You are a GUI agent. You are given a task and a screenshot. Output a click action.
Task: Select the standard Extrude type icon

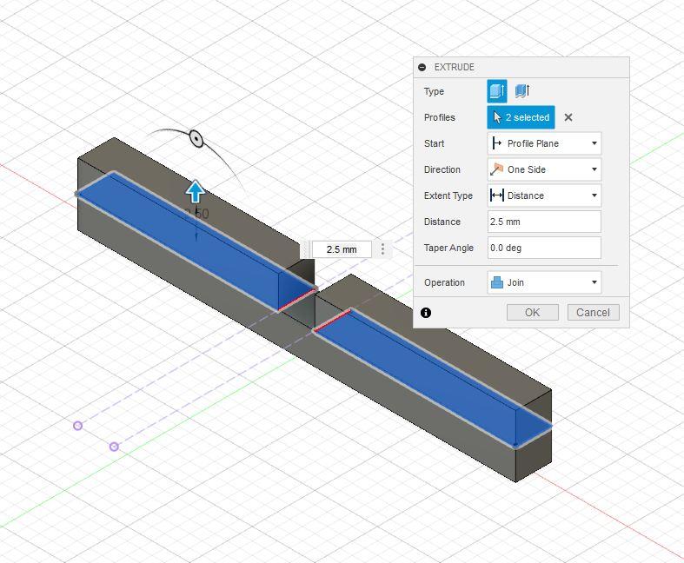[497, 91]
